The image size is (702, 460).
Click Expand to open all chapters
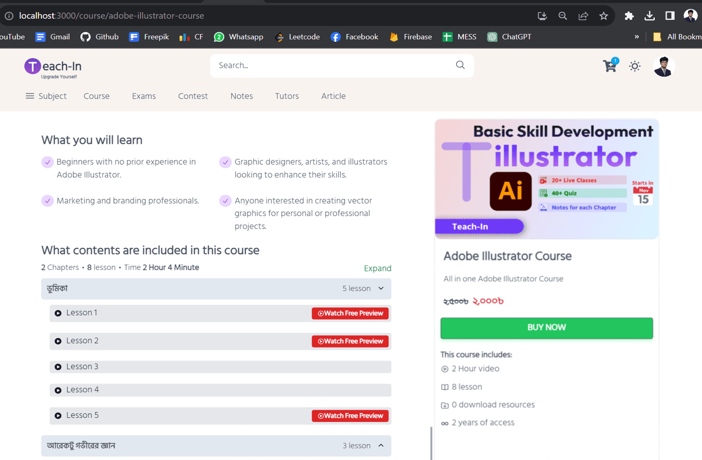[x=377, y=268]
